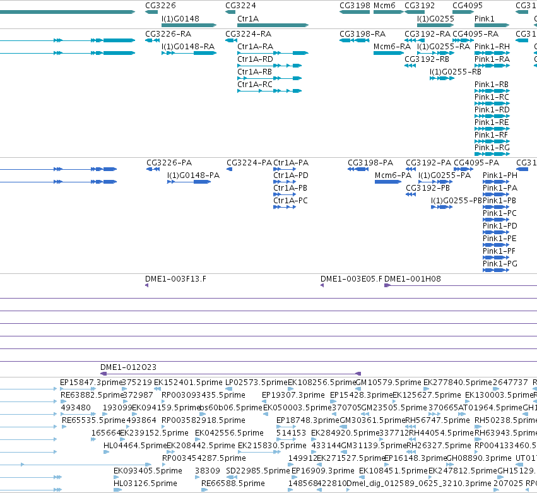This screenshot has width=537, height=493.
Task: Select the EK093405.5prime EST label
Action: 148,471
